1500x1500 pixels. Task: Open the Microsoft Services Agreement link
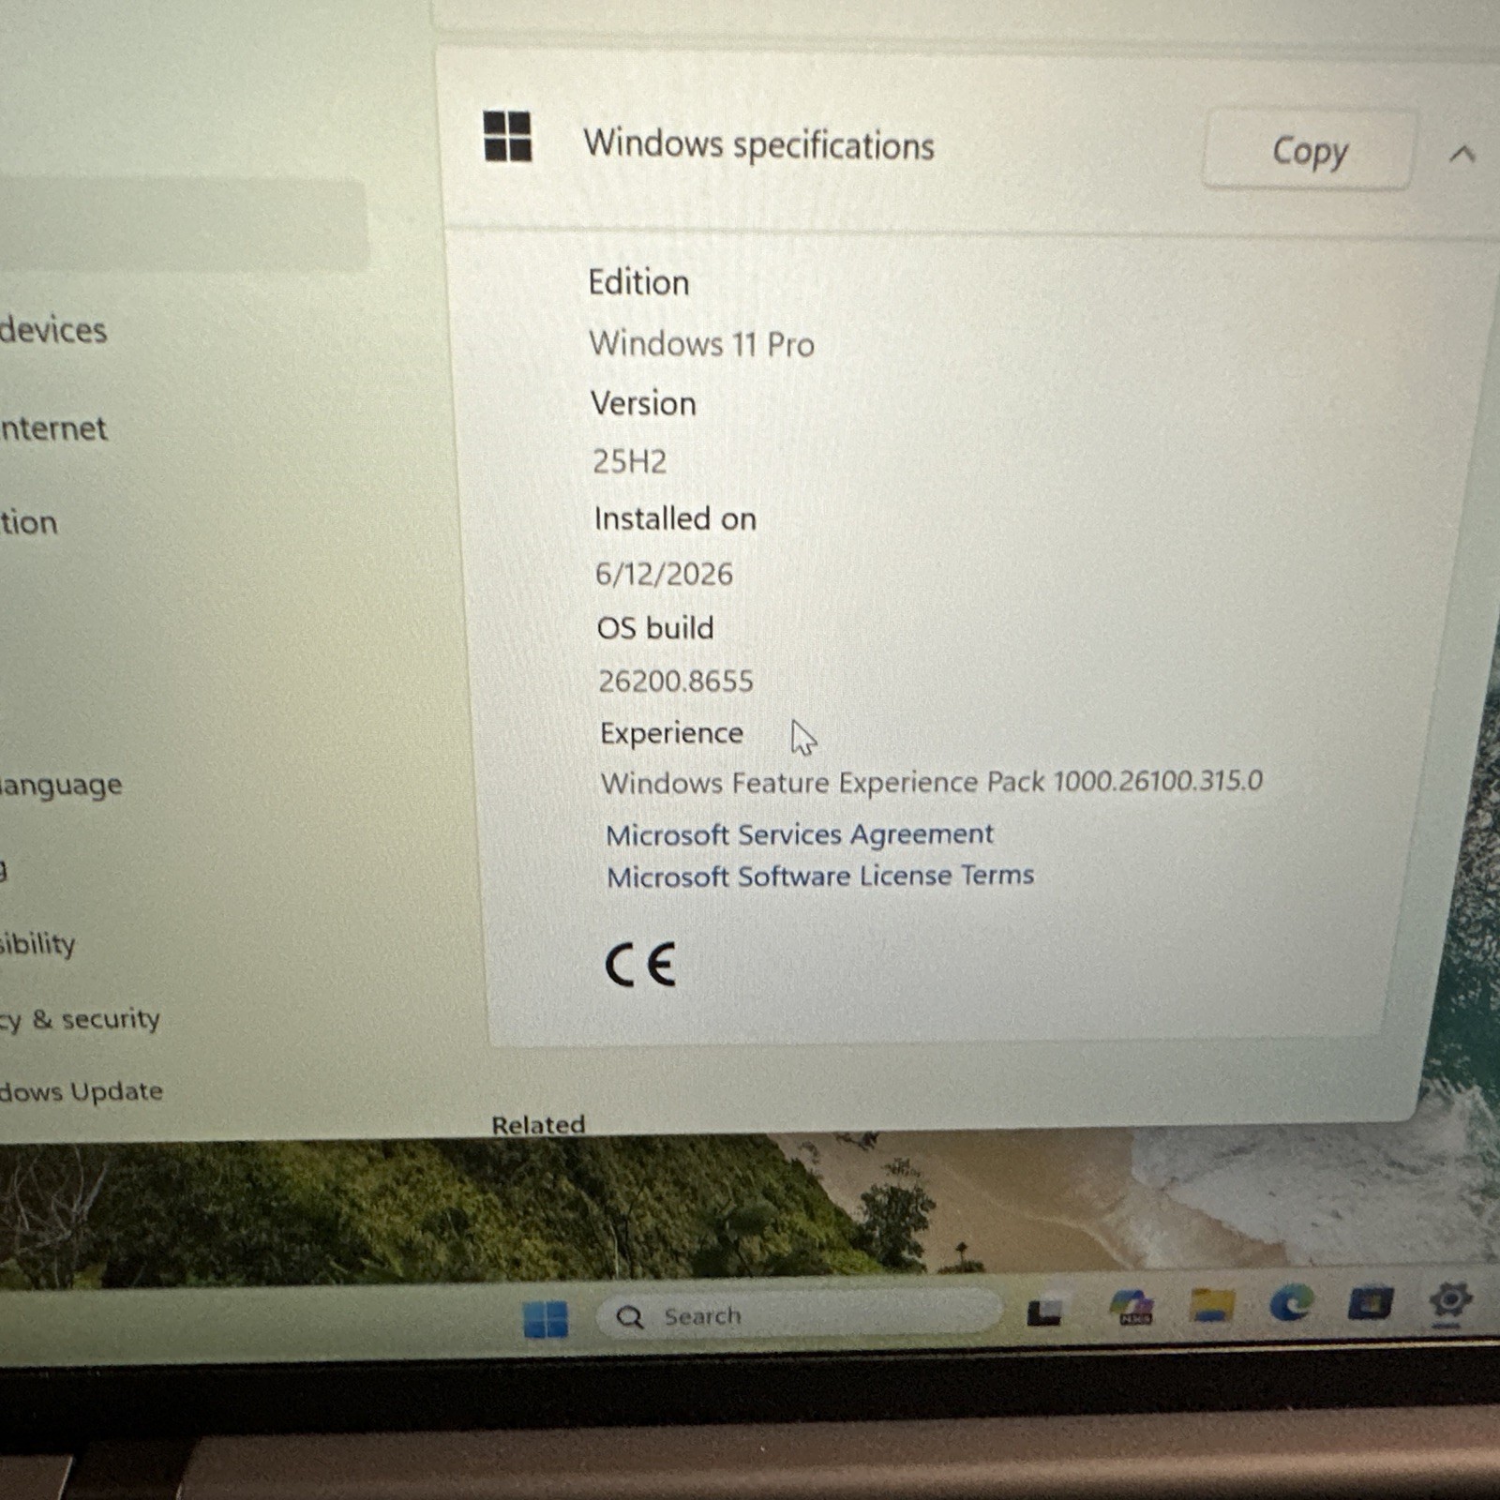click(799, 833)
